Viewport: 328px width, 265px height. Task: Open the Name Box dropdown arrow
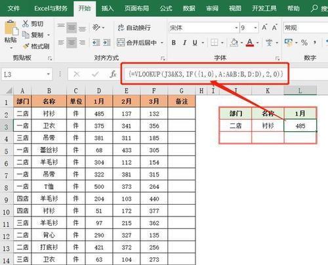click(x=49, y=74)
